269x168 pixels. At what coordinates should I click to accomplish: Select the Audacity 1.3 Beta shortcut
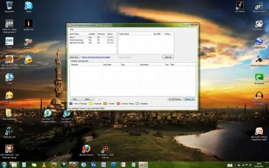coord(259,98)
